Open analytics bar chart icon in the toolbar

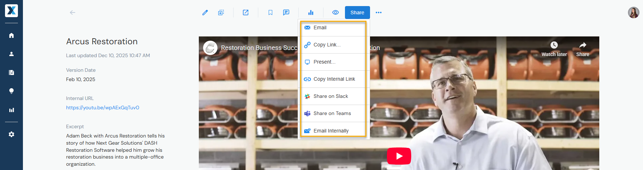click(311, 12)
